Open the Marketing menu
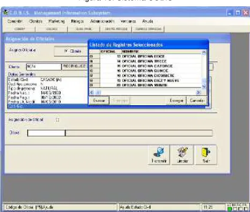250x212 pixels. point(57,21)
